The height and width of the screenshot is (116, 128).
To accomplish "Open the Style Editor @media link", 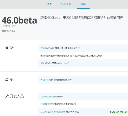I will coord(54,112).
